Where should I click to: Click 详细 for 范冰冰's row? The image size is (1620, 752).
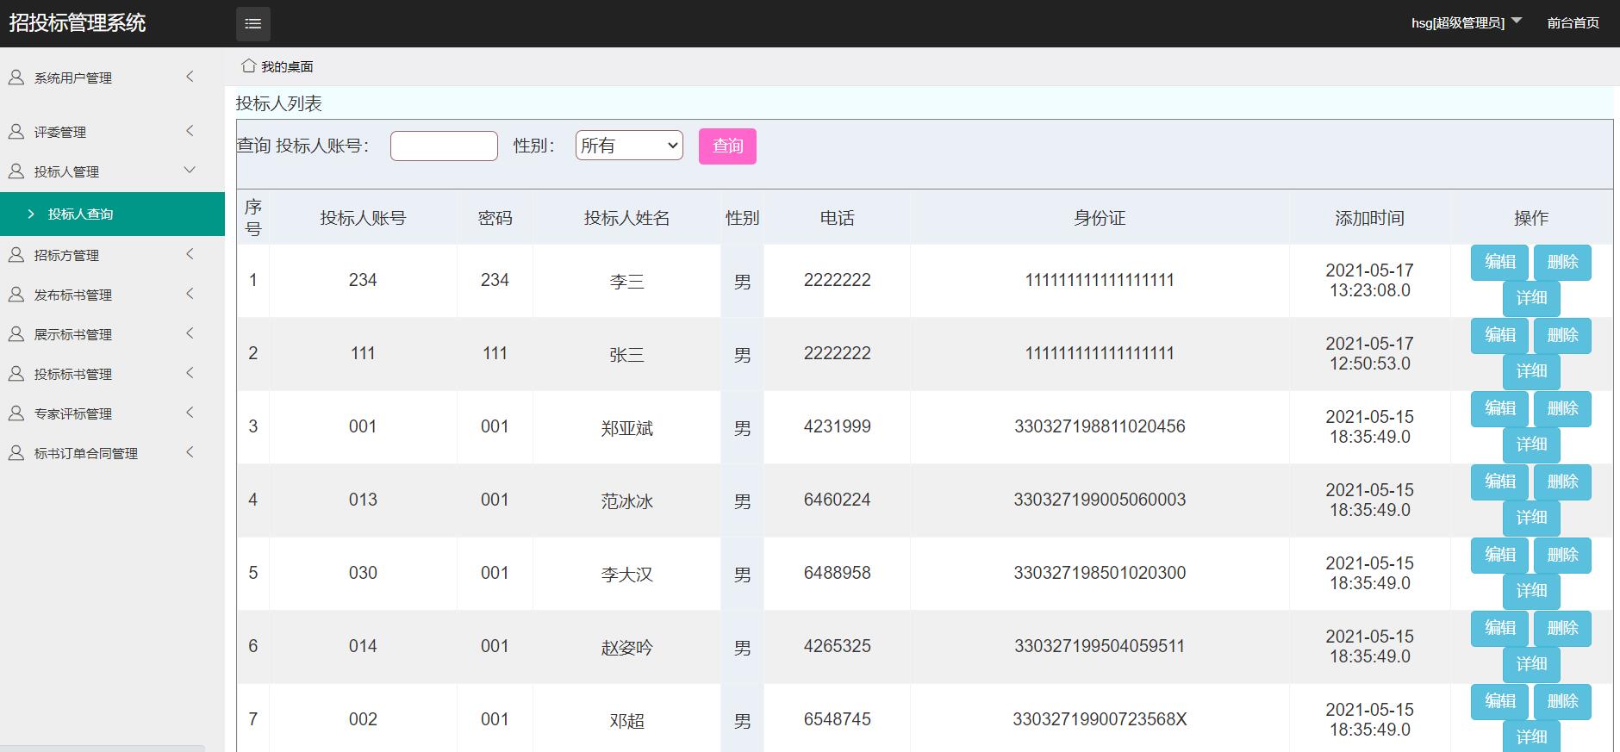click(1531, 518)
